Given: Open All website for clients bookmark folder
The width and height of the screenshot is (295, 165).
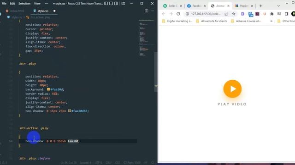Looking at the screenshot, I should tap(212, 21).
